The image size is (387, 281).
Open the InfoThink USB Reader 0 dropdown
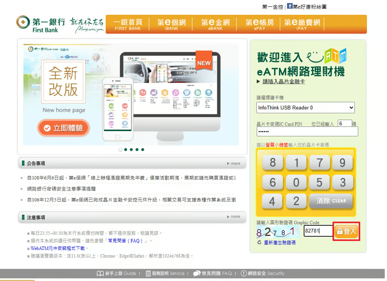coord(306,108)
